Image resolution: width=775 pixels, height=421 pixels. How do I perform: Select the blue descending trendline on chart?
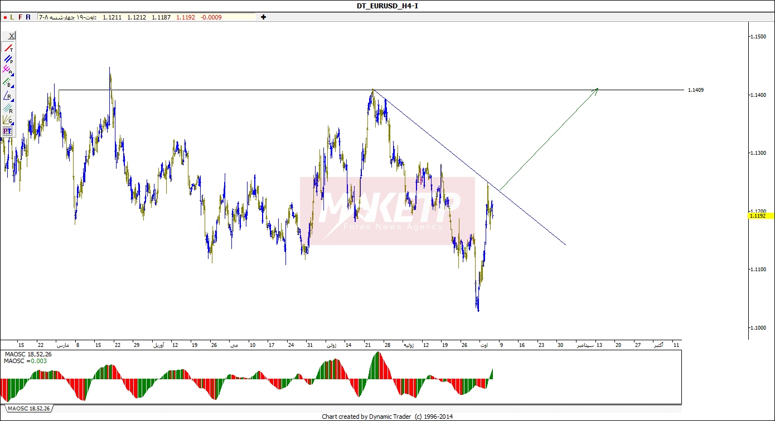pyautogui.click(x=469, y=167)
